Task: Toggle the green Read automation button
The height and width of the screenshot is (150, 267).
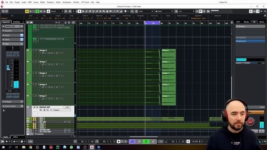Action: (x=37, y=11)
